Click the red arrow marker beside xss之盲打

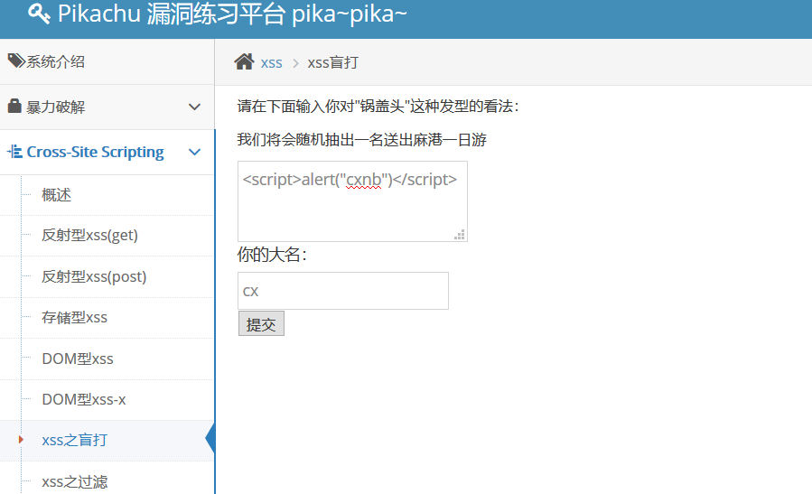click(21, 440)
